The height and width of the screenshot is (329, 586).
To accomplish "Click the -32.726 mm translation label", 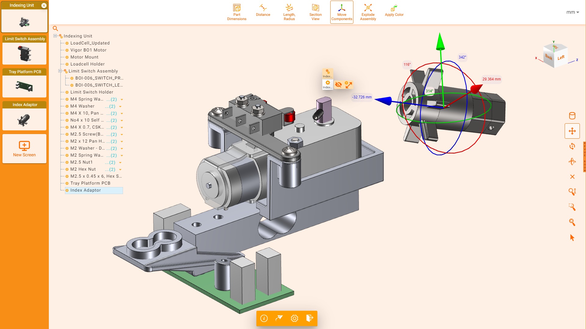I will tap(362, 97).
